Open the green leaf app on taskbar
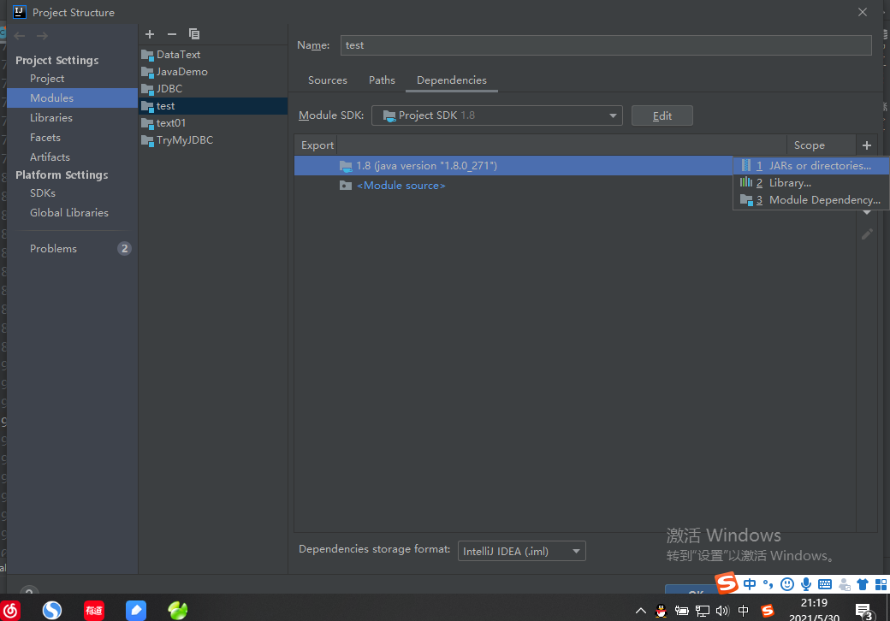 pyautogui.click(x=178, y=610)
